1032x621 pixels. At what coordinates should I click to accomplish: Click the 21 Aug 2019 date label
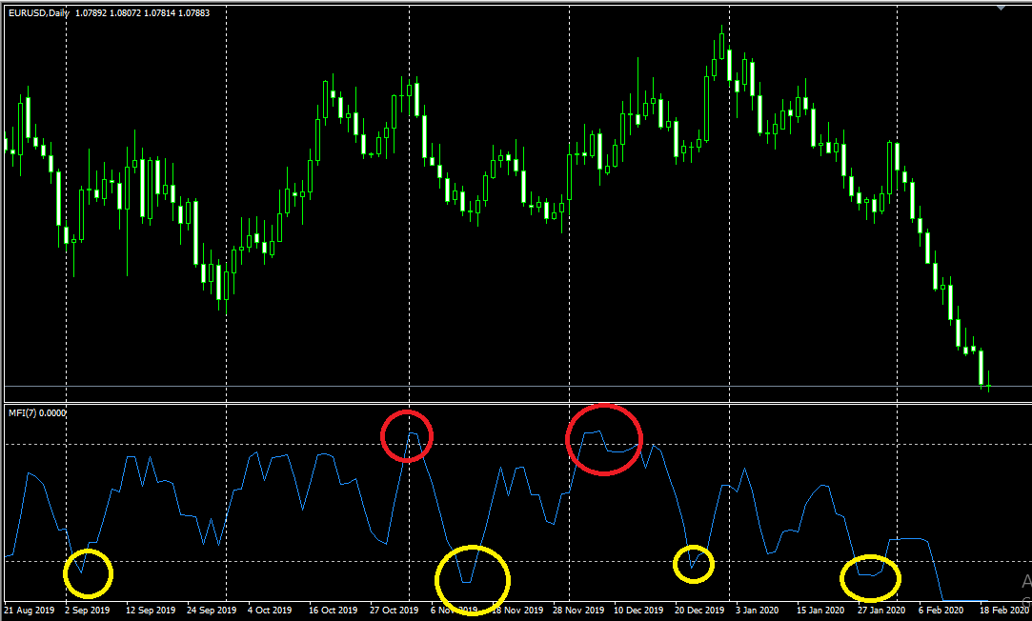tap(30, 611)
